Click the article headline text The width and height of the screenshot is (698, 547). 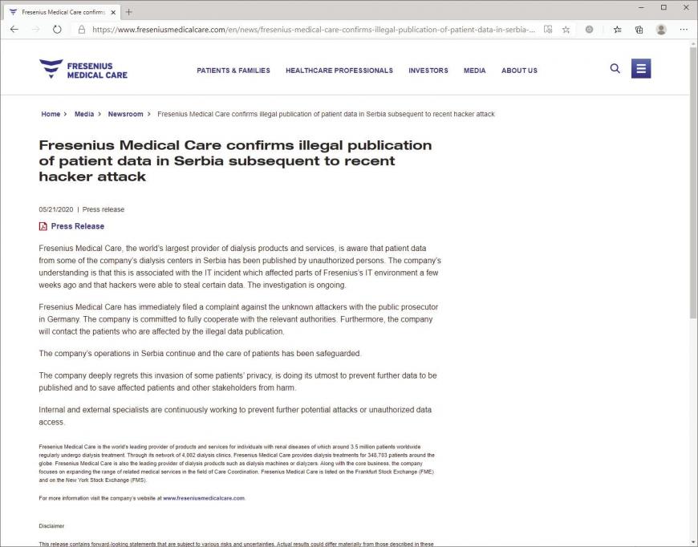point(235,160)
